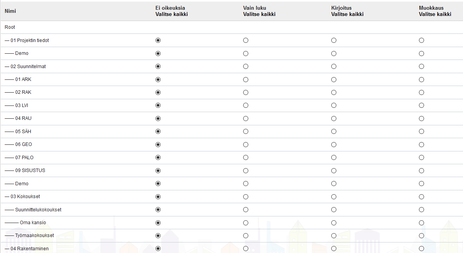463x253 pixels.
Task: Click 'Valitse kaikki' under Vain luku
Action: coord(259,14)
